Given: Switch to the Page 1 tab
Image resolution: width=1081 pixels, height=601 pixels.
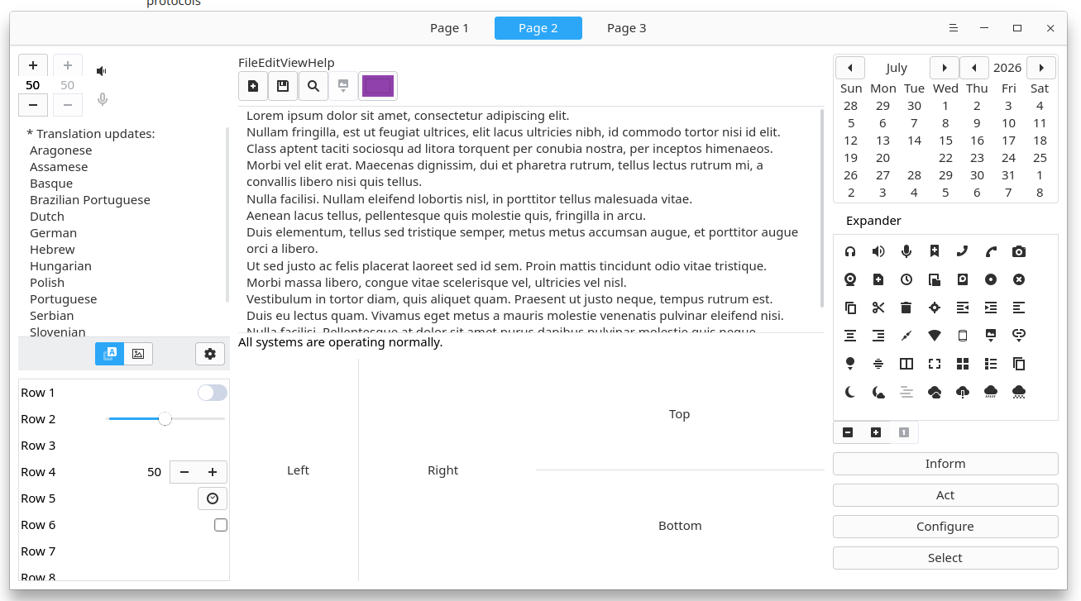Looking at the screenshot, I should pyautogui.click(x=449, y=28).
